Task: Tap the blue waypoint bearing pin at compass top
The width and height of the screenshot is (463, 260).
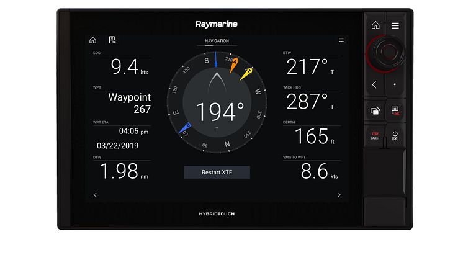Action: click(x=216, y=60)
